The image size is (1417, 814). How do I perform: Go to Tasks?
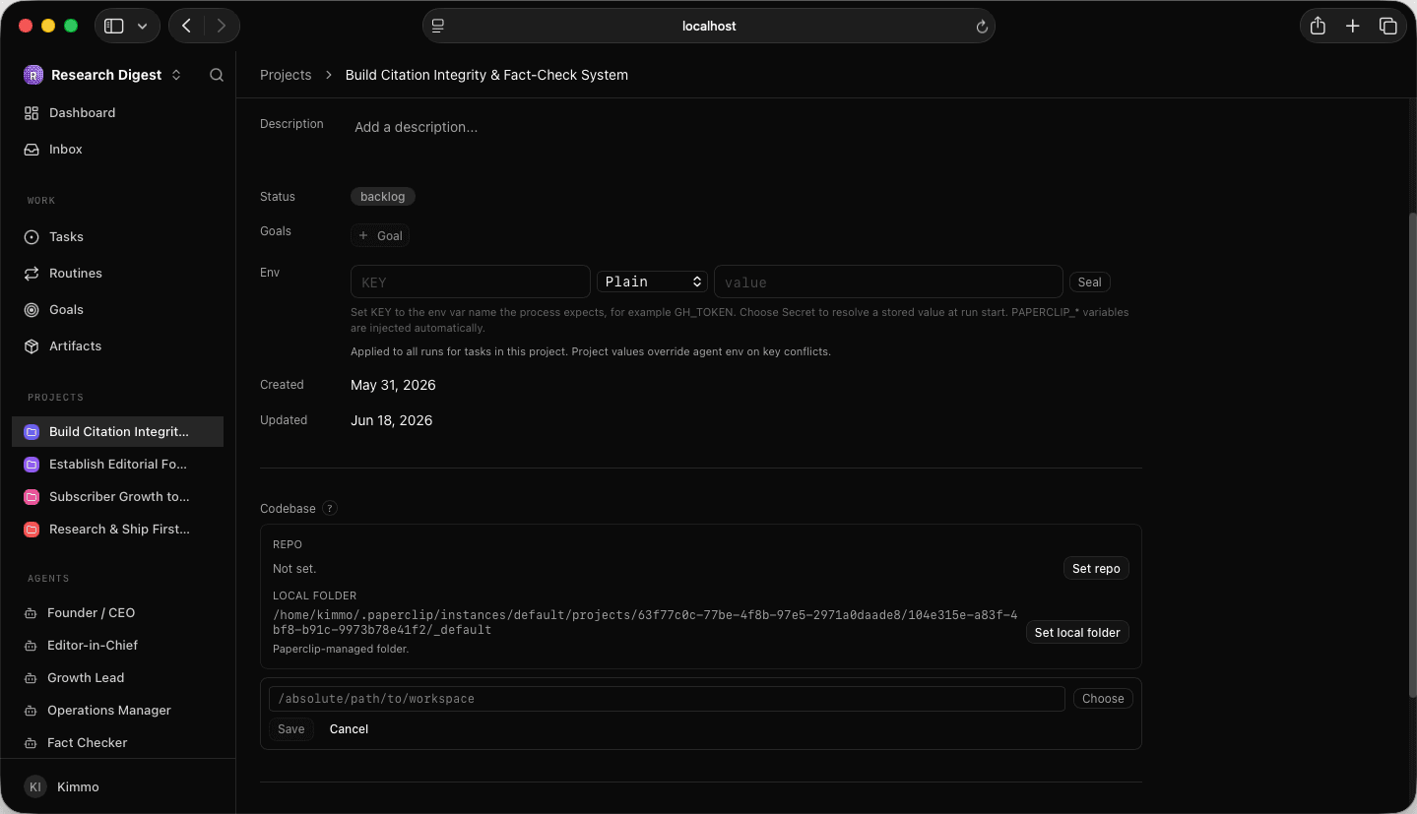coord(117,237)
